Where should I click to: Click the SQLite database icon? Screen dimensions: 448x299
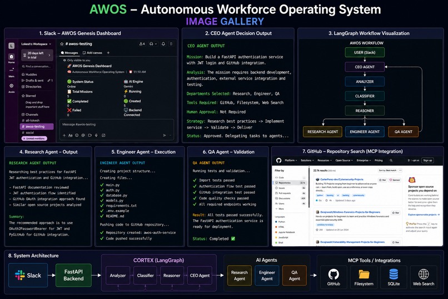(x=394, y=274)
